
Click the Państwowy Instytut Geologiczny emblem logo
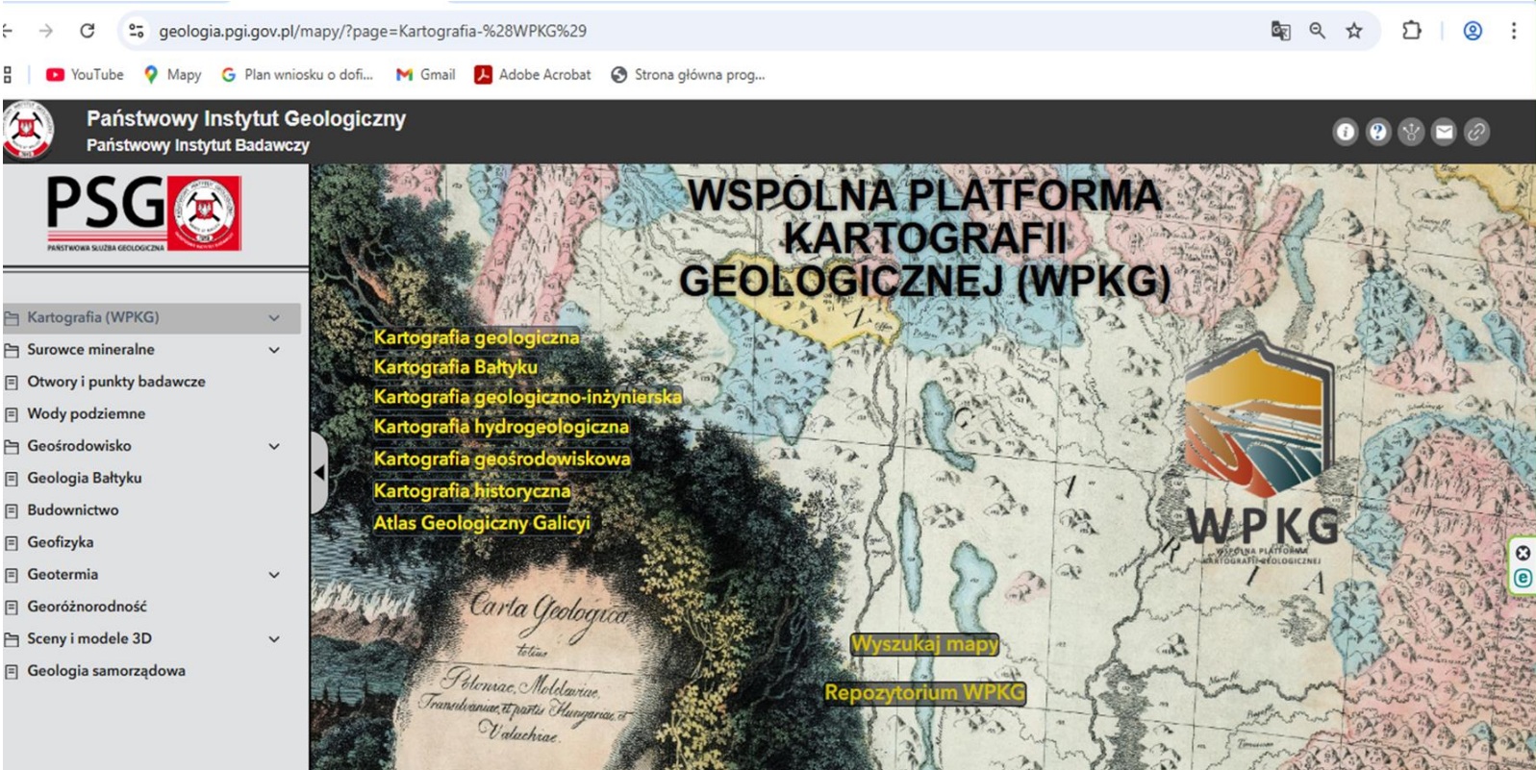(x=28, y=131)
